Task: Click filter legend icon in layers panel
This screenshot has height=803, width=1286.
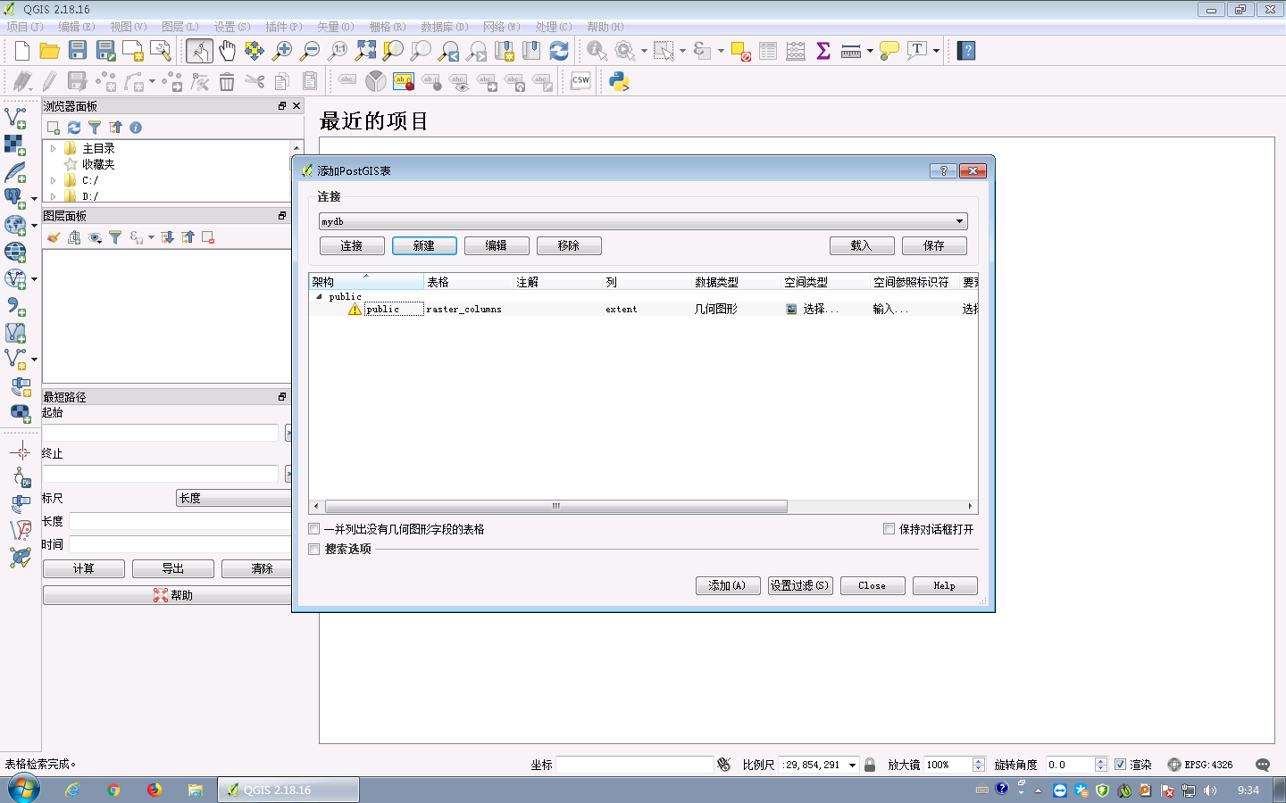Action: click(x=115, y=237)
